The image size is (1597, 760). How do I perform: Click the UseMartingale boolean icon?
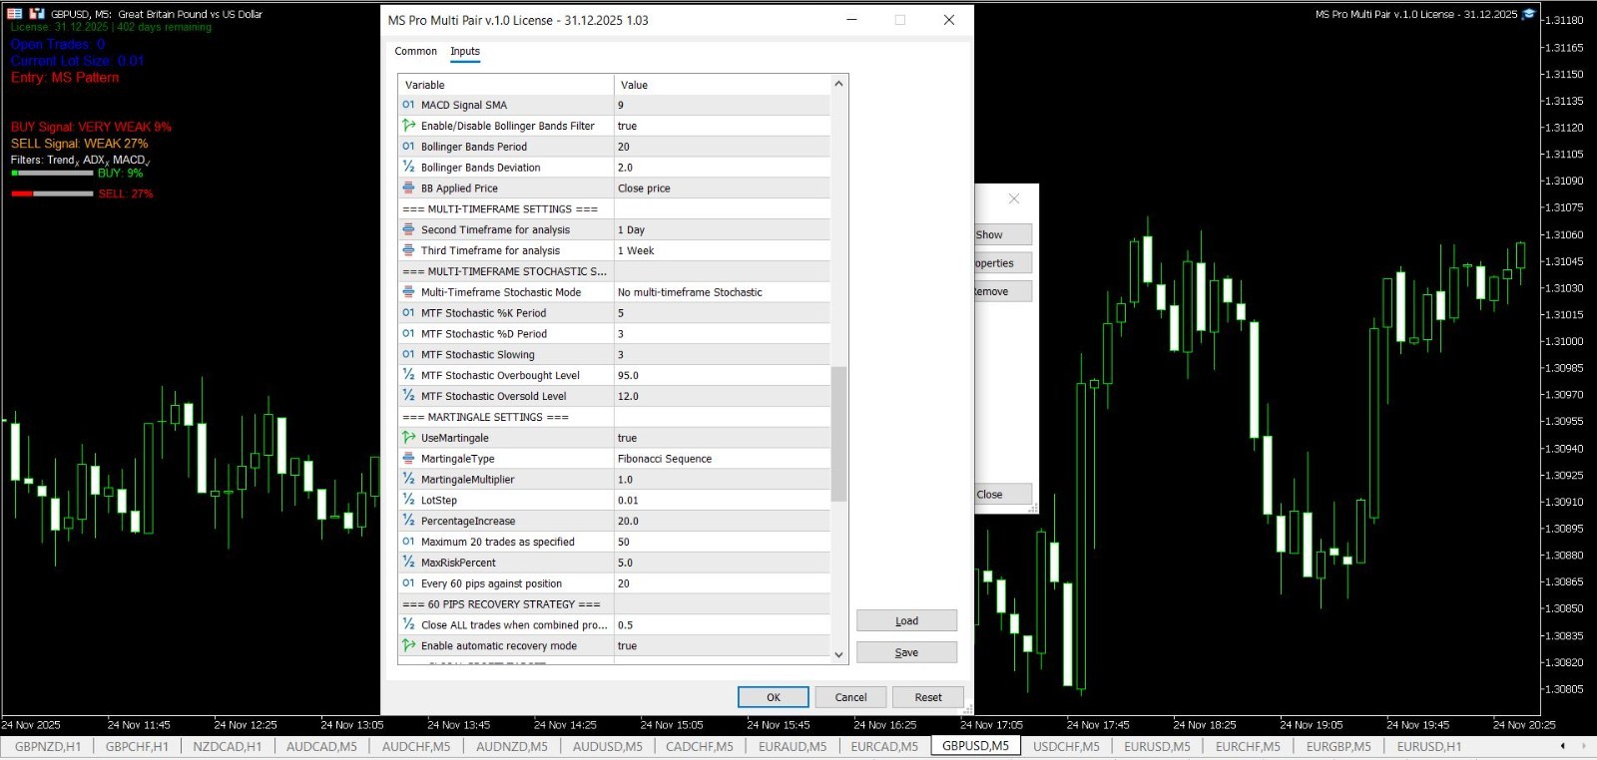coord(408,438)
